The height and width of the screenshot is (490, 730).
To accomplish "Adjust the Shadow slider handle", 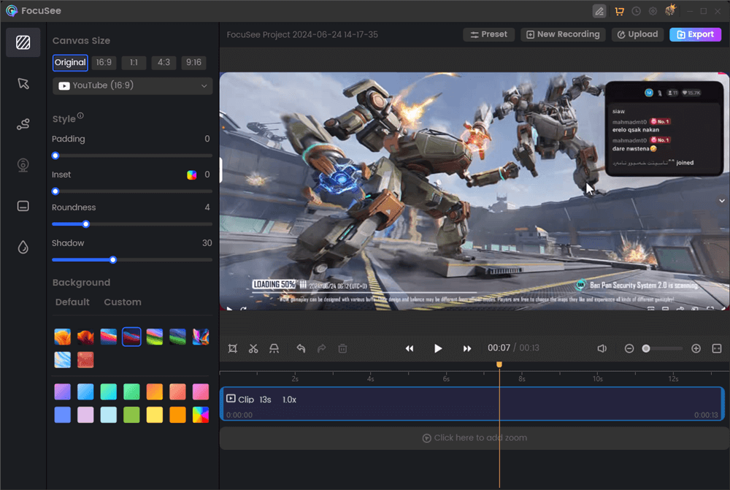I will 112,260.
